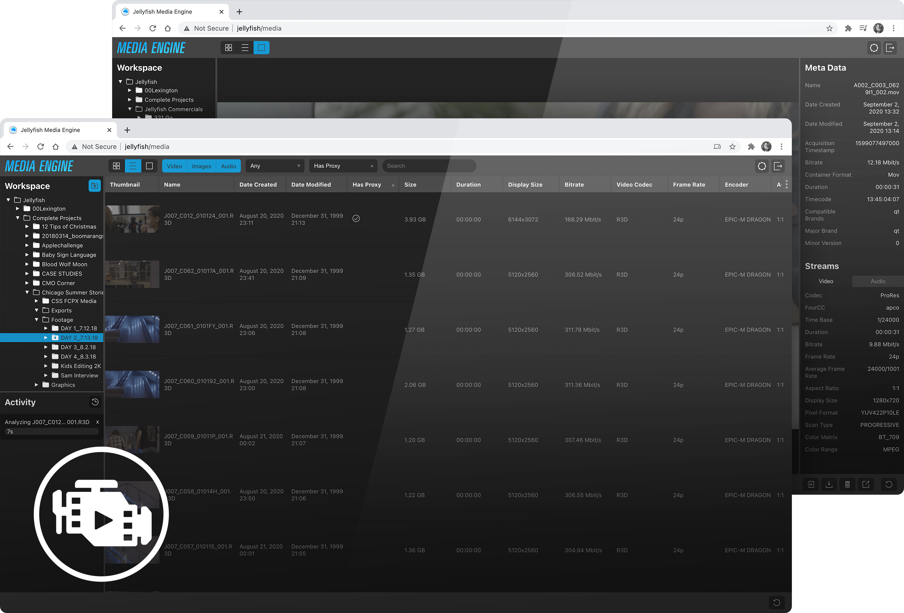Toggle the Audio filter
The width and height of the screenshot is (904, 613).
[x=228, y=166]
